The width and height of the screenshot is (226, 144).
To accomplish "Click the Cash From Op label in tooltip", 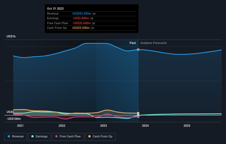I will tap(57, 28).
